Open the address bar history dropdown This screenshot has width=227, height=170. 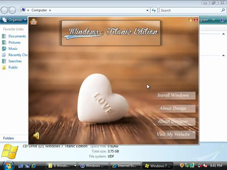pos(147,10)
